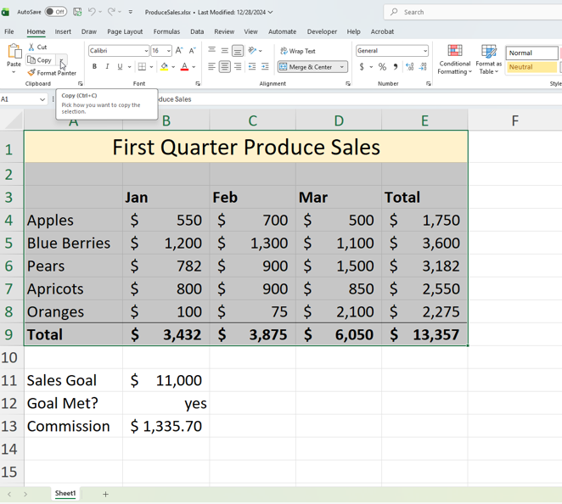Switch to the Insert tab
562x504 pixels.
63,31
